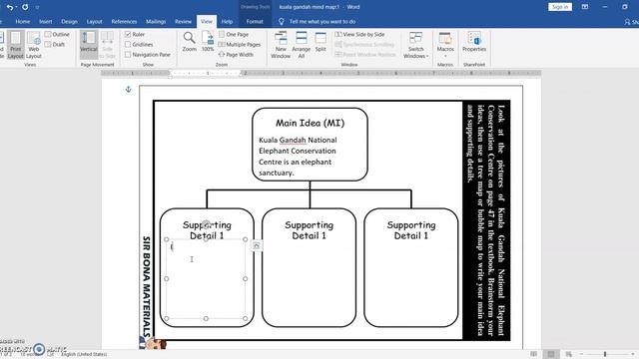Open the Insert tab
639x359 pixels.
pyautogui.click(x=46, y=22)
